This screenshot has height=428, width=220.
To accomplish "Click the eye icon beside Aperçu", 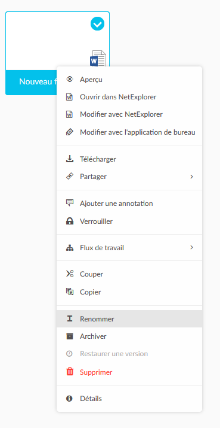I will click(70, 80).
